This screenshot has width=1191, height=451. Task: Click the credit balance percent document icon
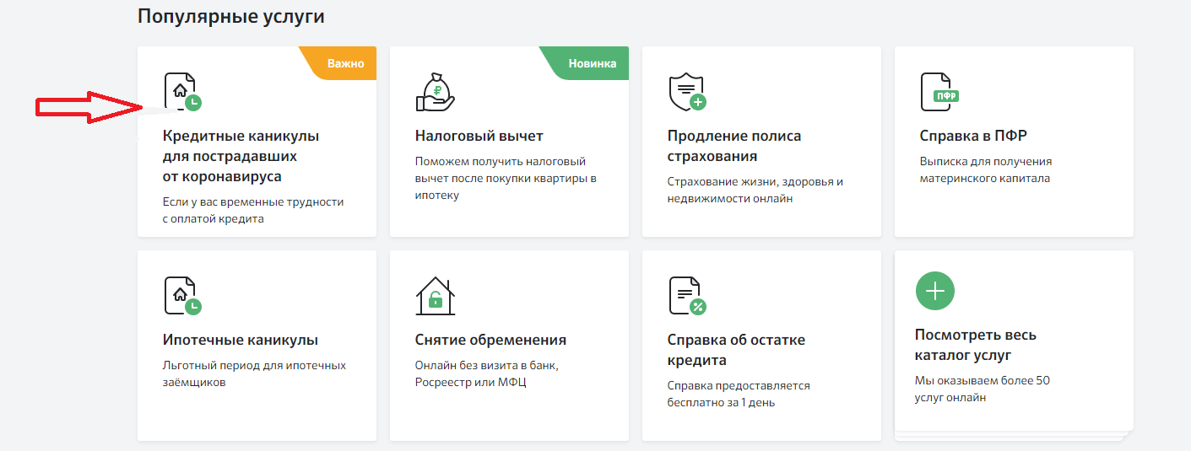686,296
